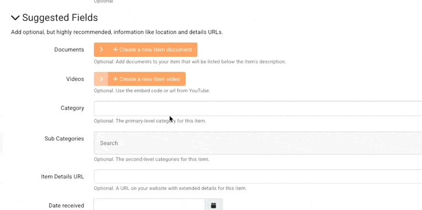
Task: Click the YouTube embed code hint text
Action: [x=152, y=91]
